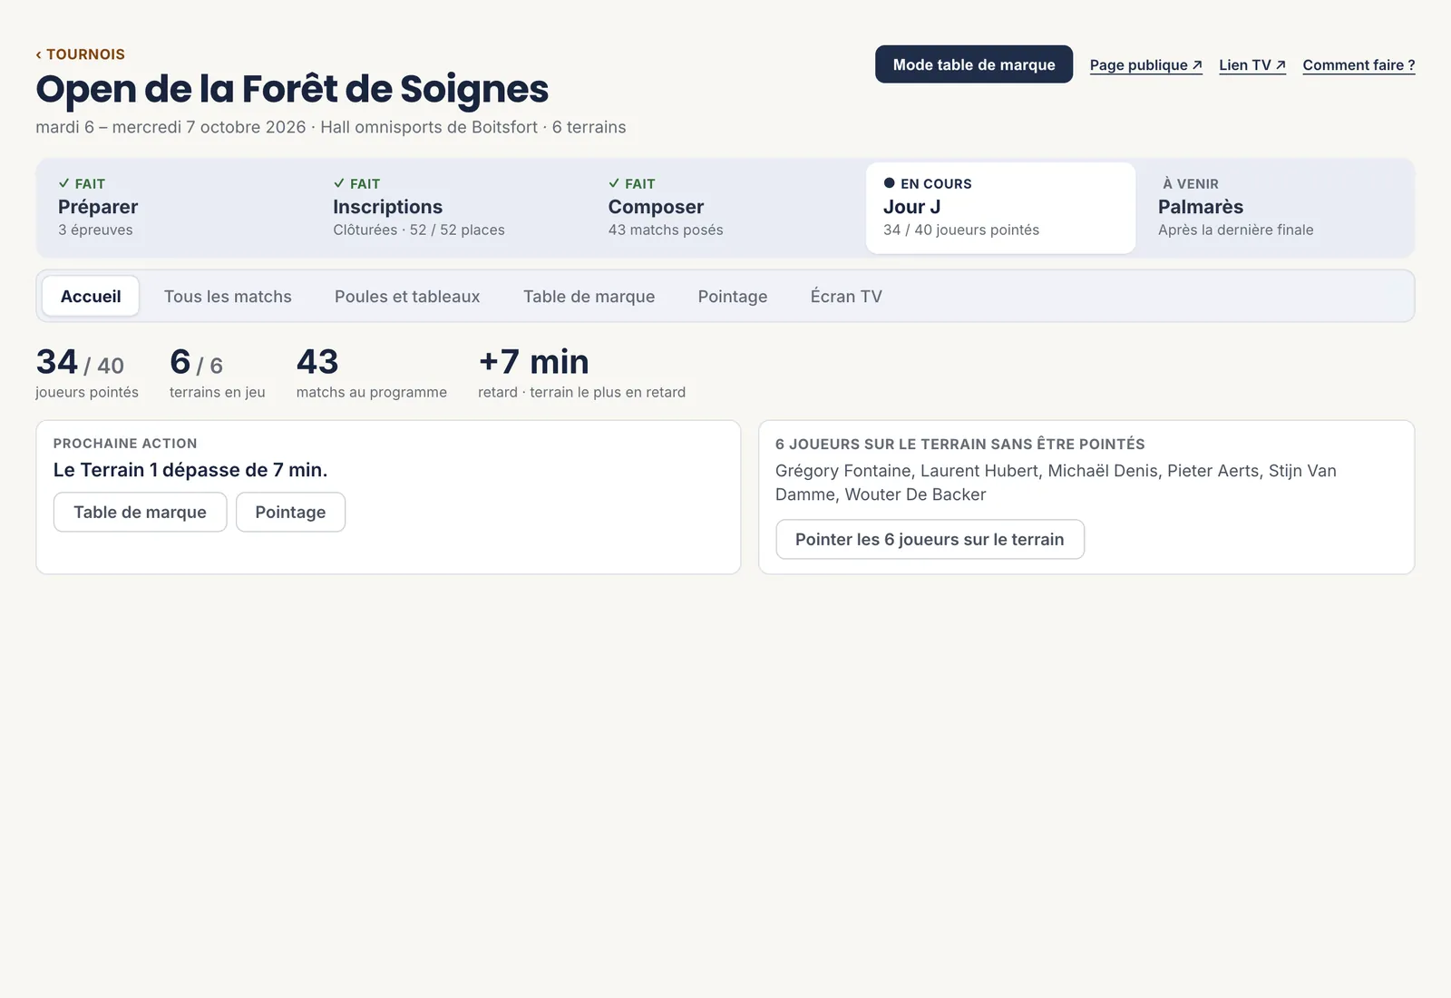The height and width of the screenshot is (998, 1451).
Task: Click the 34 / 40 joueurs pointés stat
Action: pyautogui.click(x=87, y=373)
